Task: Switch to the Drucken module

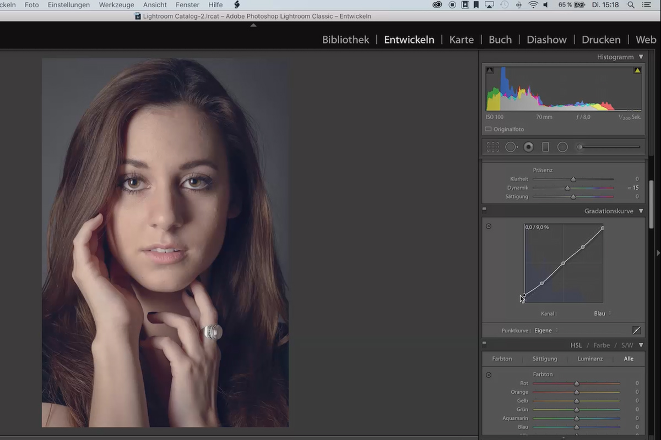Action: (601, 40)
